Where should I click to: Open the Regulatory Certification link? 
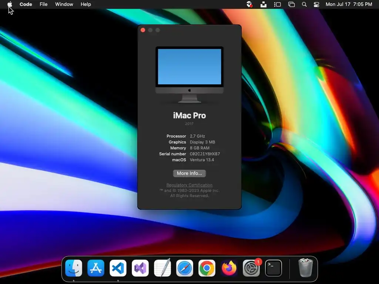[189, 185]
